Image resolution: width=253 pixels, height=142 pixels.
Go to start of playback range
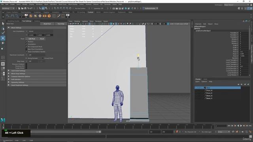tap(229, 126)
